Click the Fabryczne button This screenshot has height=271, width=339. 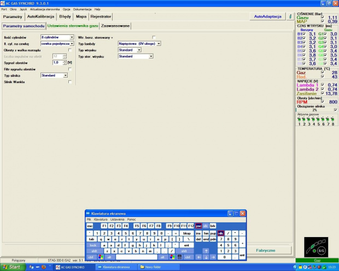coord(266,250)
